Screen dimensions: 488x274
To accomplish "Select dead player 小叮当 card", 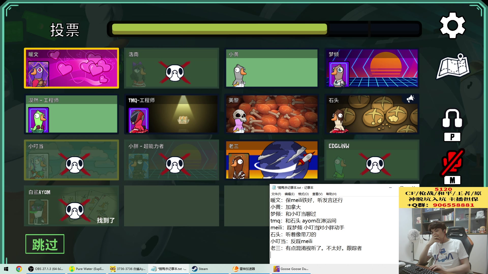I will (x=71, y=160).
